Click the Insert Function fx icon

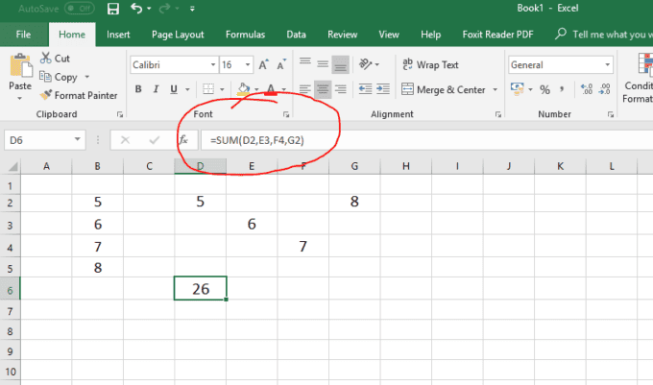[183, 140]
